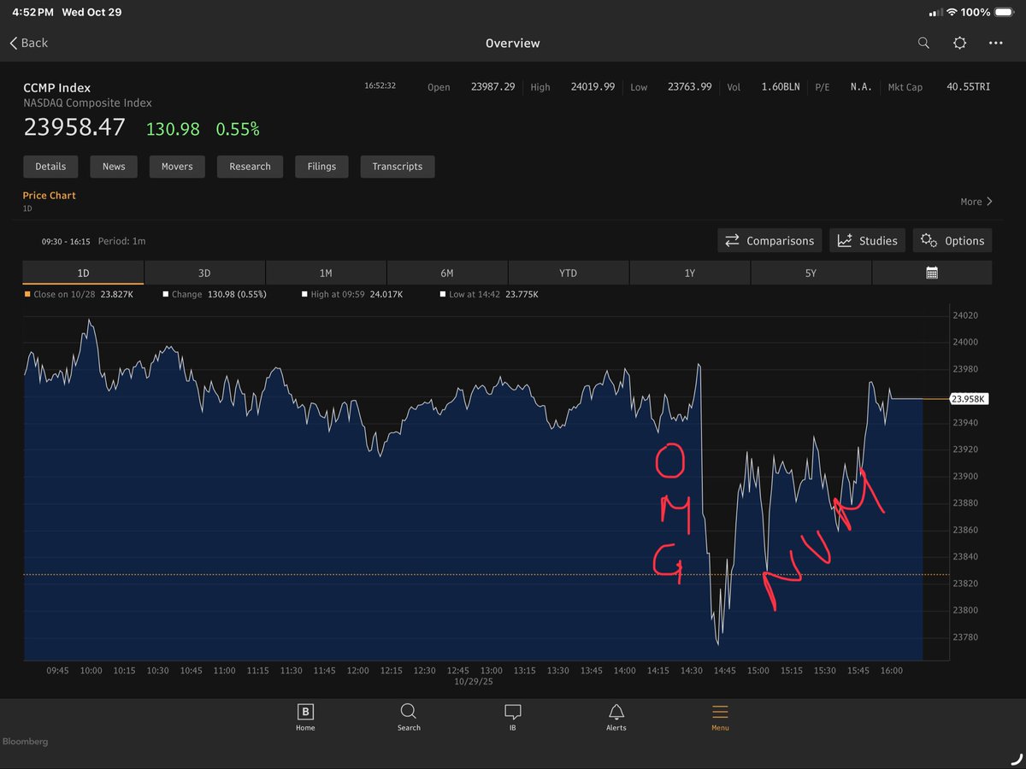Open chart Options

(953, 241)
